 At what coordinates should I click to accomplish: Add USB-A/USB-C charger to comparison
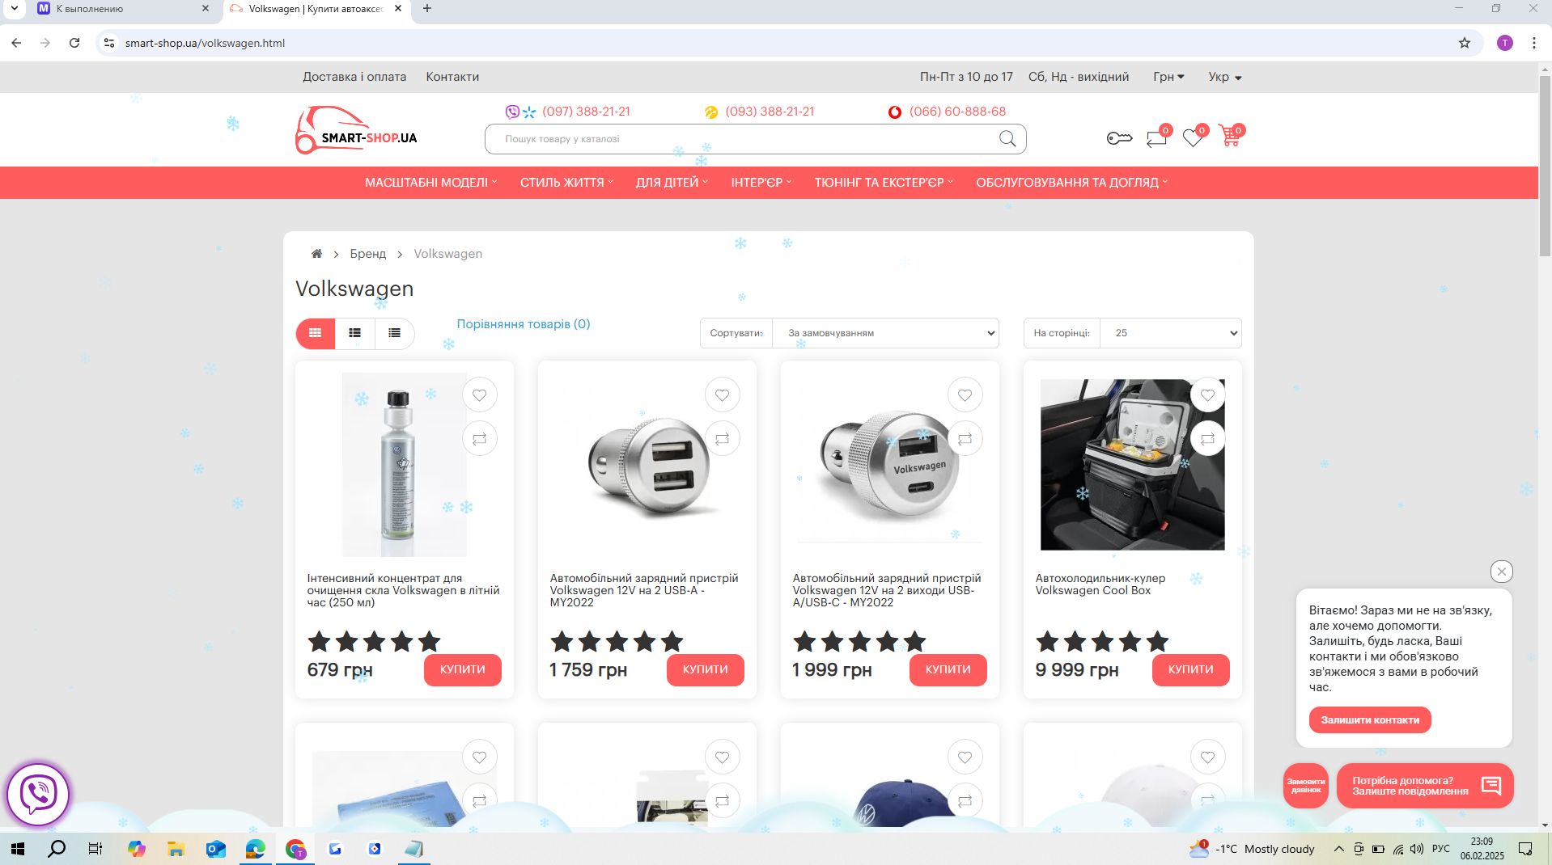click(965, 439)
